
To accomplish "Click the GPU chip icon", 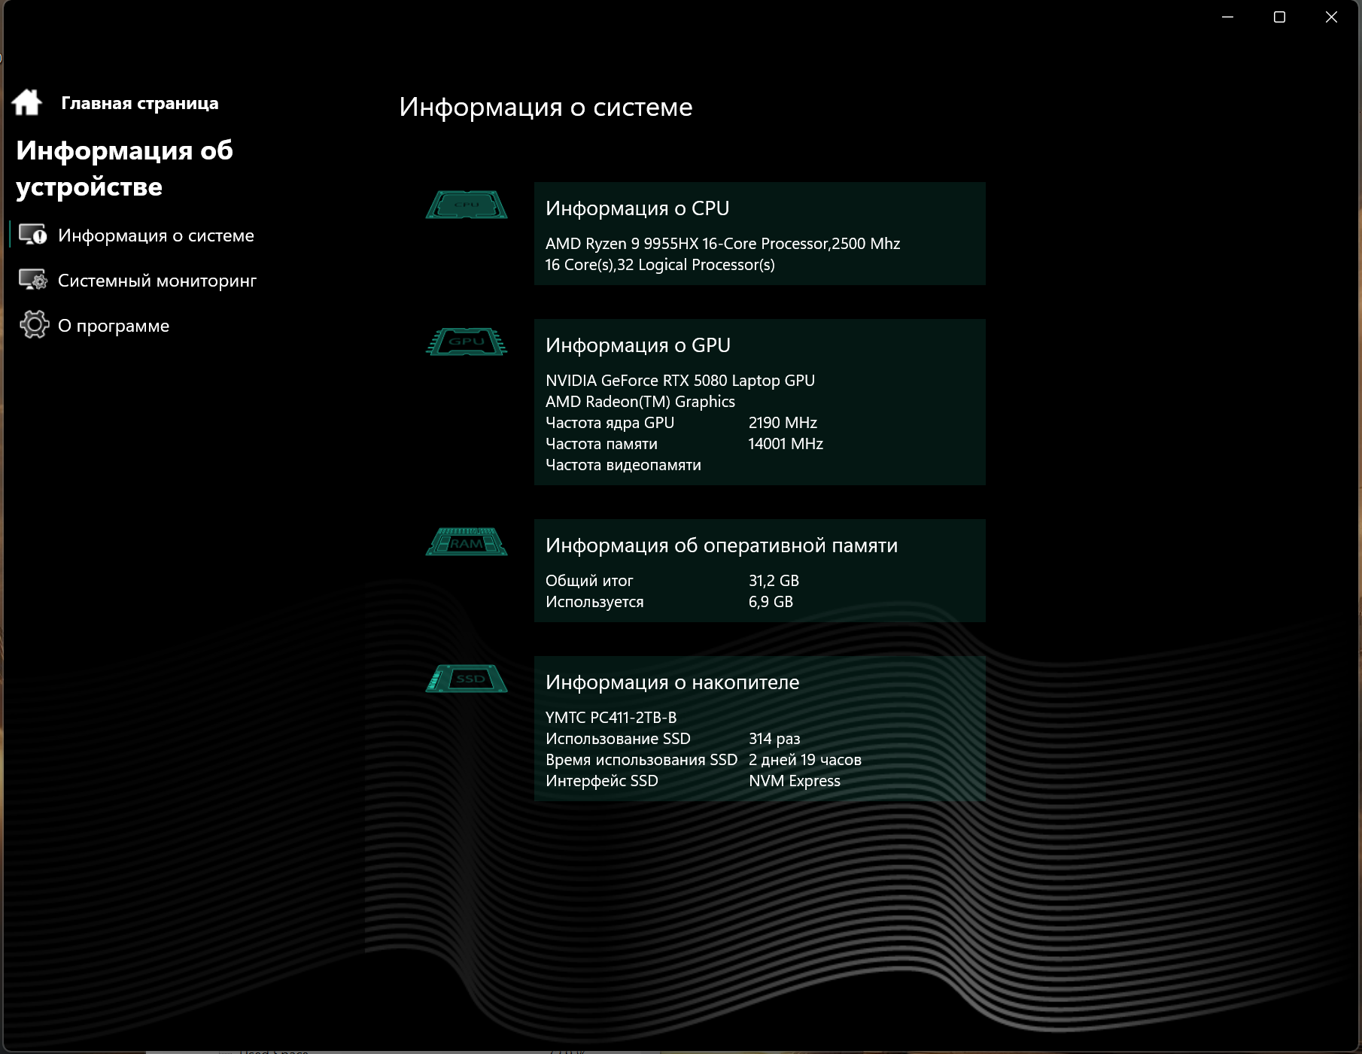I will 467,342.
